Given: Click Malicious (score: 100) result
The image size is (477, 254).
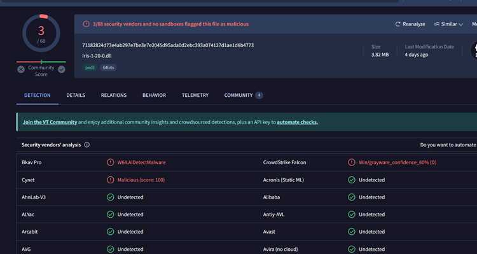Looking at the screenshot, I should coord(141,180).
